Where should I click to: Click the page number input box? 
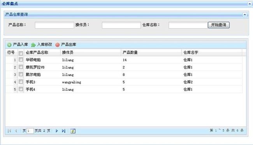(30, 131)
